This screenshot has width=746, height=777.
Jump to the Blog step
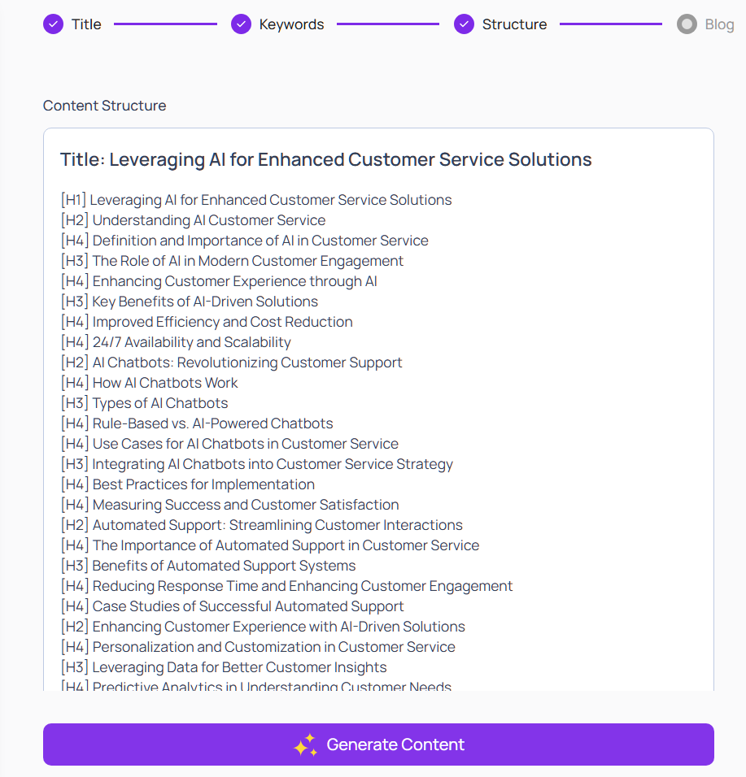pyautogui.click(x=719, y=24)
